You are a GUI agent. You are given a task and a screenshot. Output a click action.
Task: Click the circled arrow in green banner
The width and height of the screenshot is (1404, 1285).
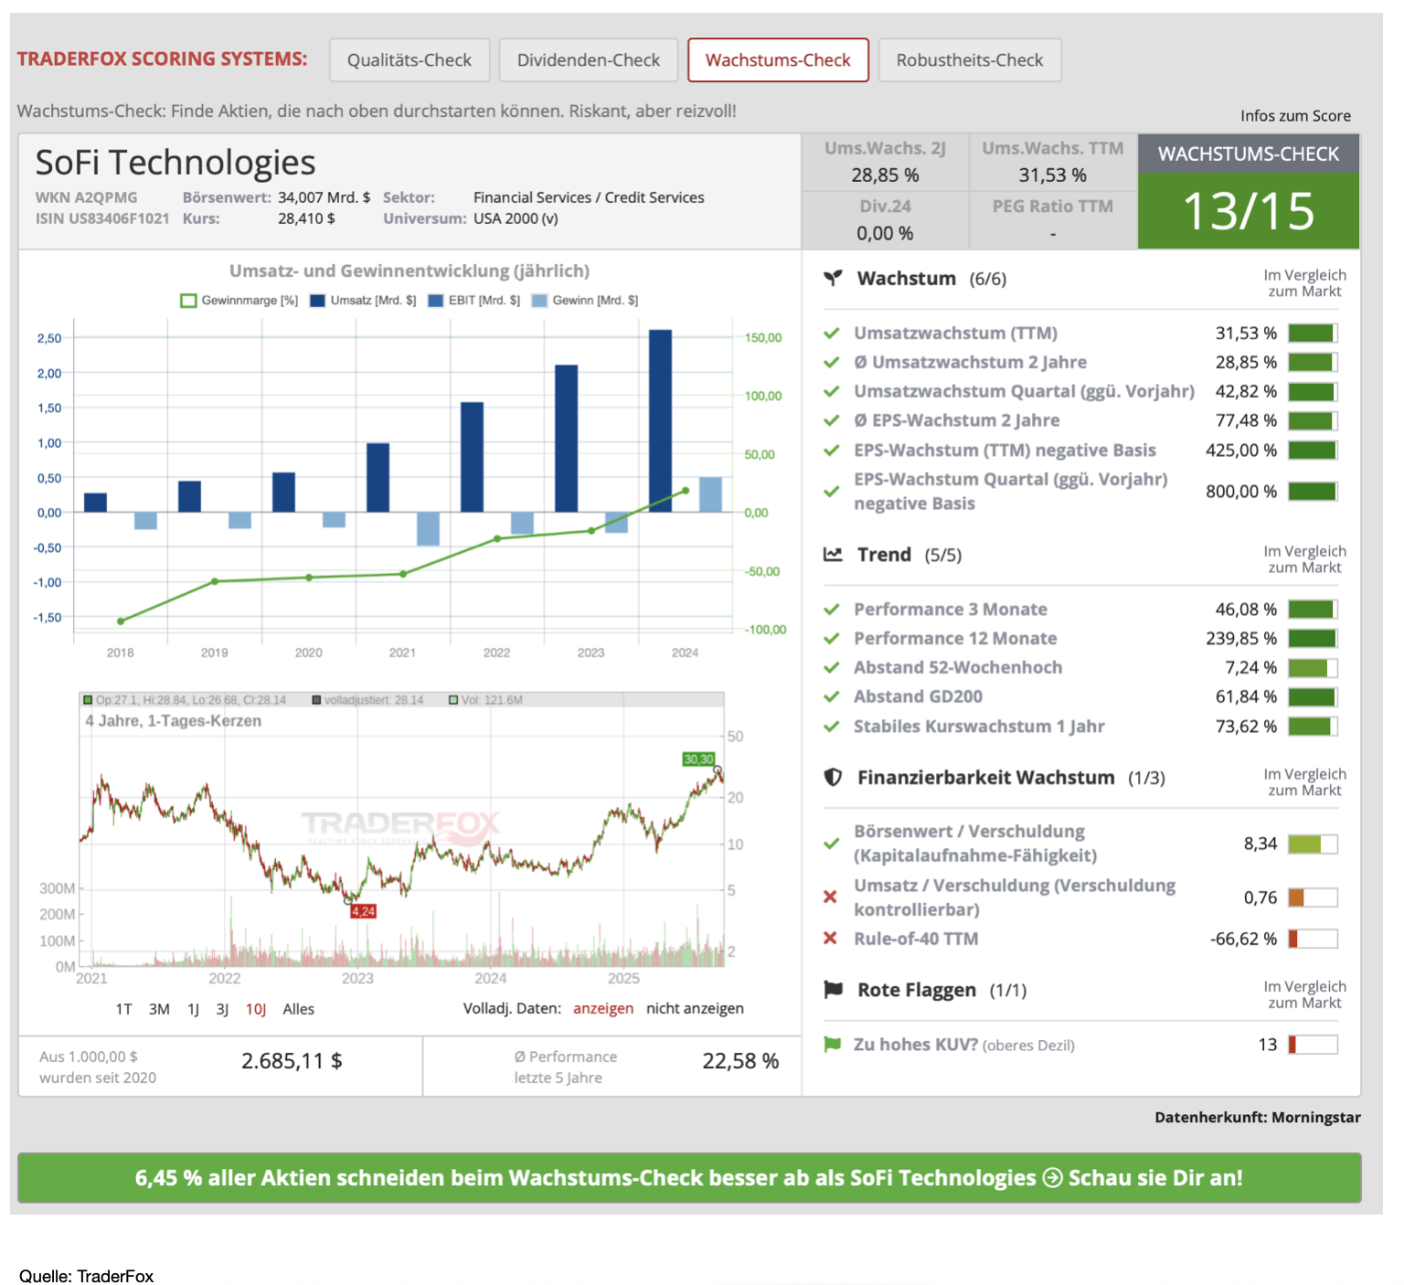coord(1052,1177)
